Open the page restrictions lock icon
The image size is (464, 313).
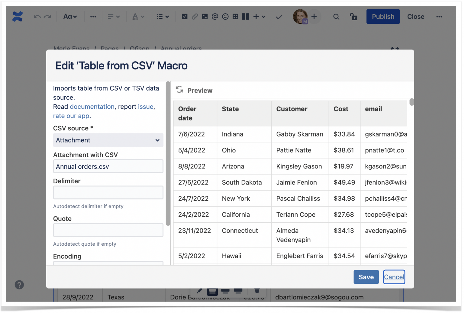coord(353,17)
